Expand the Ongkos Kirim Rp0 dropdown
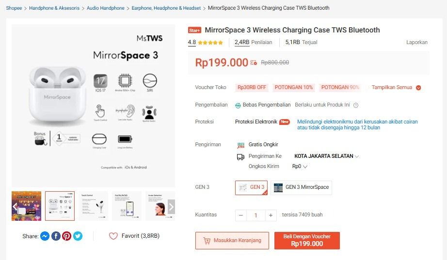447x260 pixels. (300, 167)
